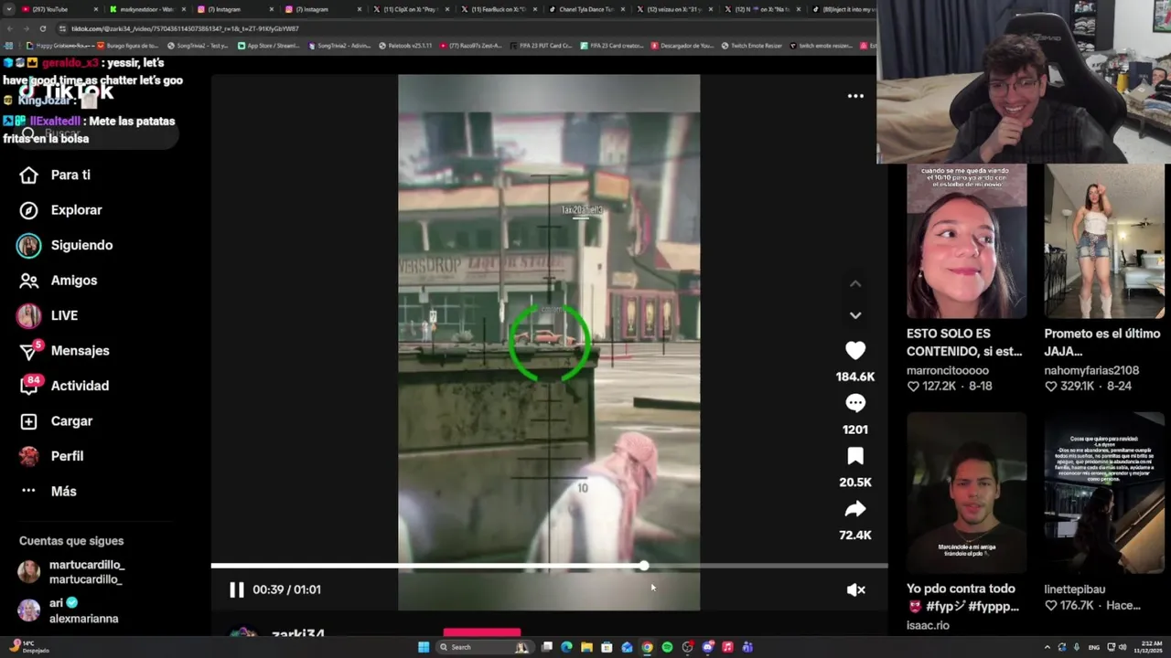Switch to the markynextdoor browser tab
This screenshot has height=658, width=1171.
point(146,9)
